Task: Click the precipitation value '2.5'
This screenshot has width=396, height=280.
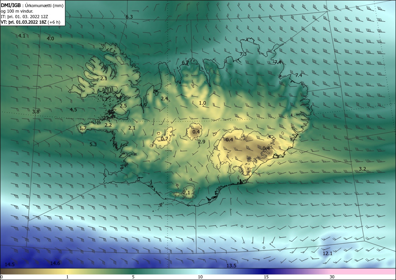Action: click(x=123, y=106)
